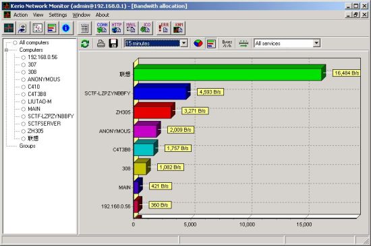Click the green refresh arrows icon

tap(85, 44)
